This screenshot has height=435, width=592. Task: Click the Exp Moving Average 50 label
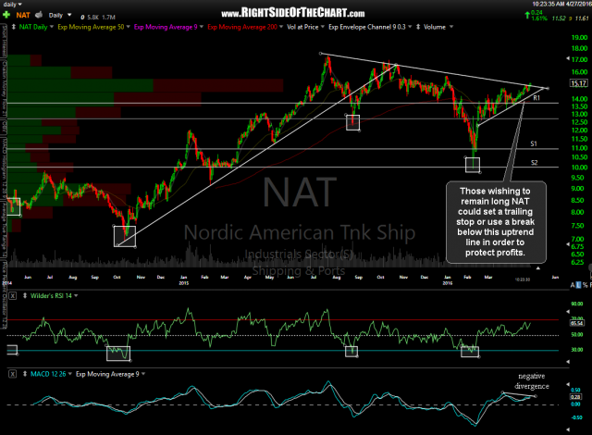point(91,27)
